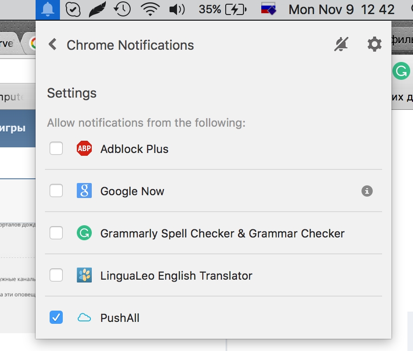413x351 pixels.
Task: Show Google Now info button
Action: point(367,191)
